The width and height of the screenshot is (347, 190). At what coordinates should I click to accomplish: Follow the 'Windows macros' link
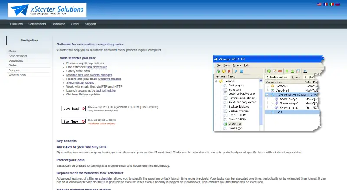109,79
